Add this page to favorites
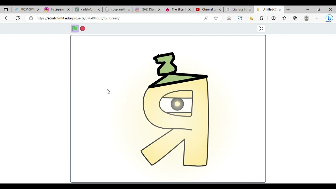 tap(216, 18)
